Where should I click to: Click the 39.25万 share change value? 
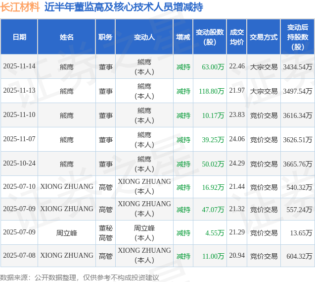[213, 140]
